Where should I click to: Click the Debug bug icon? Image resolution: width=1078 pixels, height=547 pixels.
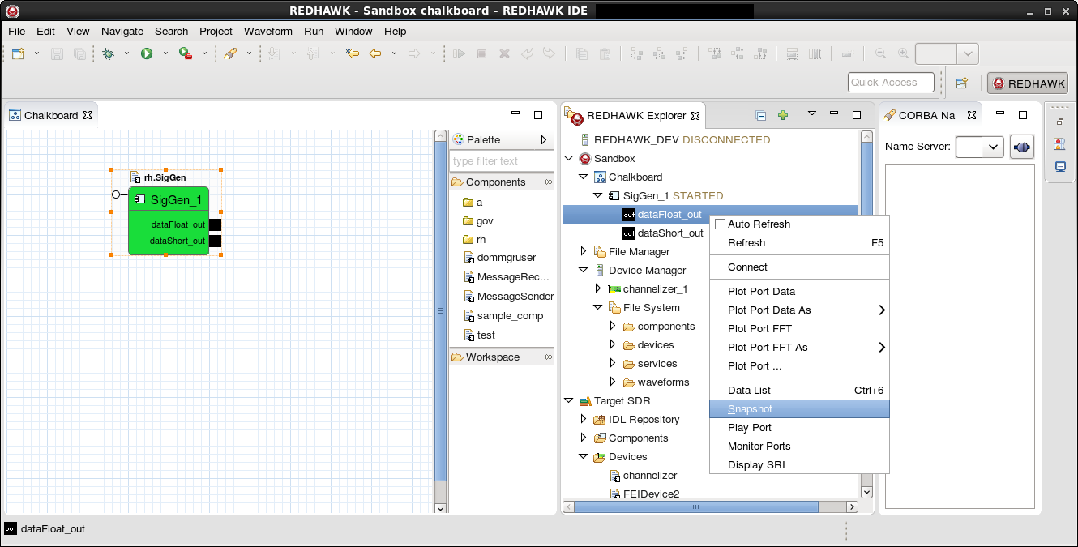(x=108, y=53)
